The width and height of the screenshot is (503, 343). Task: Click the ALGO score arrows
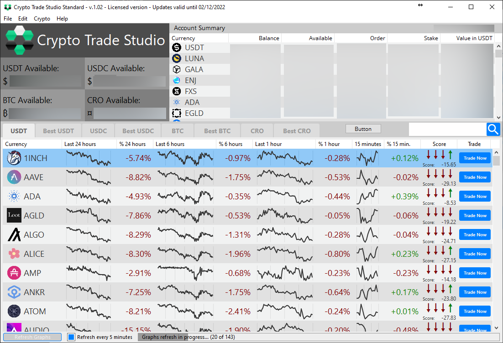(x=439, y=231)
